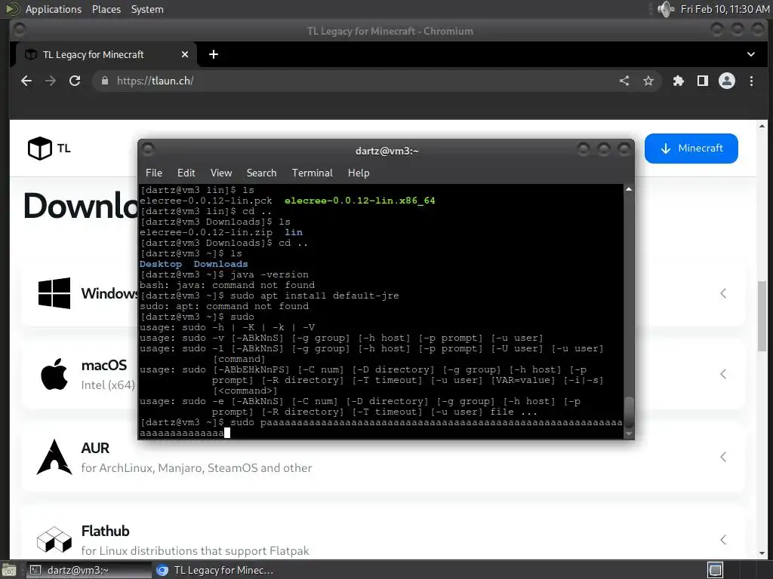Click 'sudo apt install default-jre' command line
The height and width of the screenshot is (579, 773).
[x=315, y=296]
